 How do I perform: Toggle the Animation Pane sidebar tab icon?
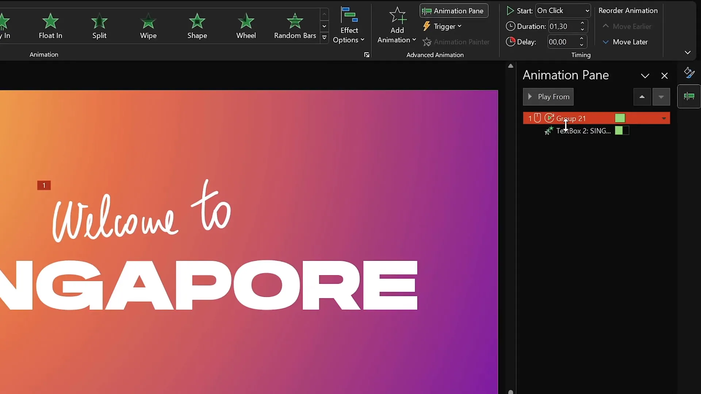point(689,96)
